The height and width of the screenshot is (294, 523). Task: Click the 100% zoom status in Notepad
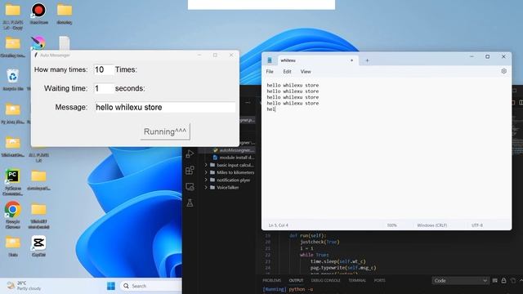(392, 225)
